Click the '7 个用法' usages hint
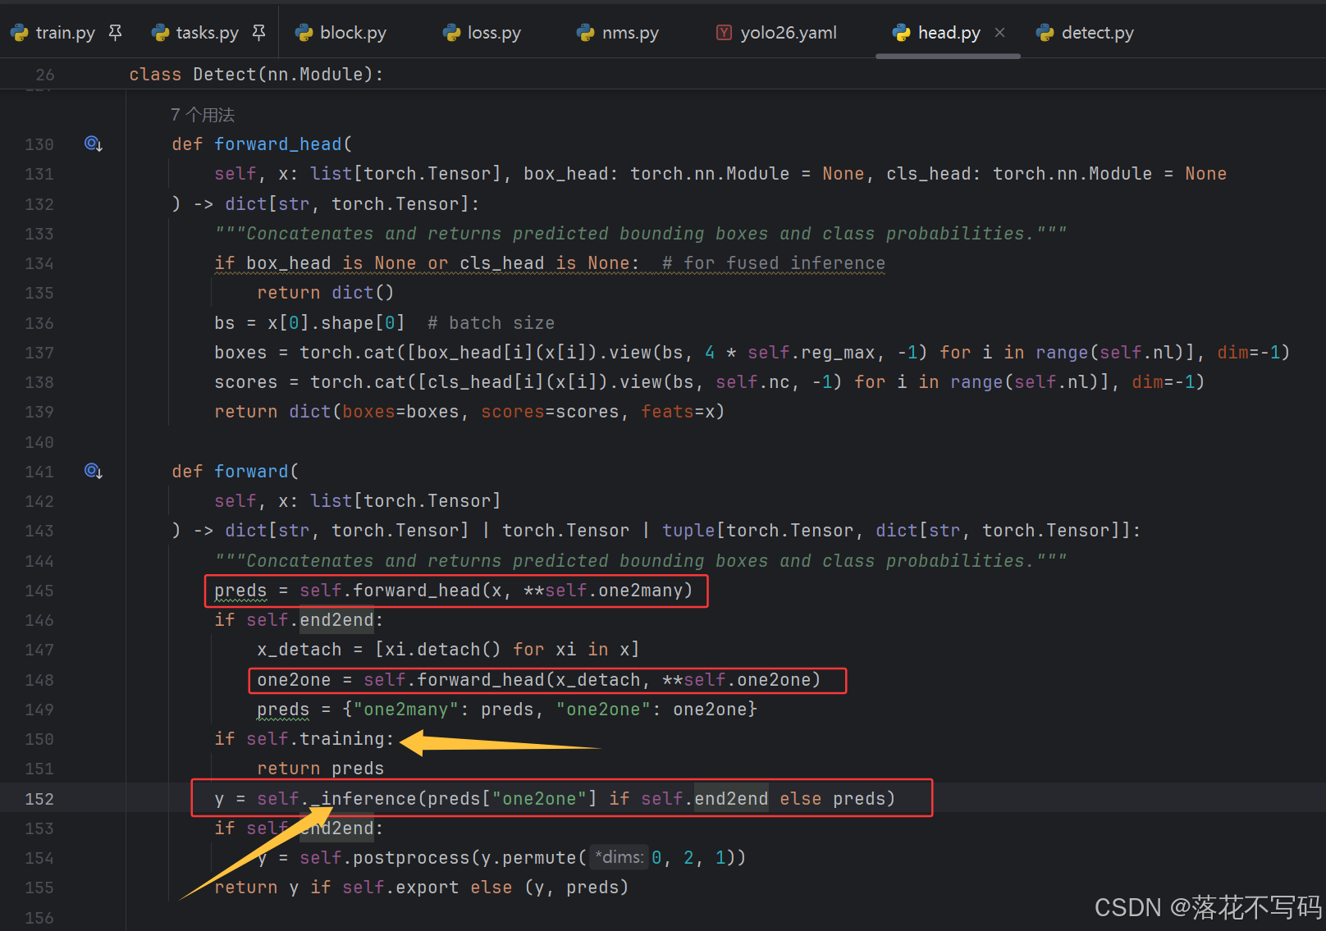Viewport: 1326px width, 931px height. (203, 115)
